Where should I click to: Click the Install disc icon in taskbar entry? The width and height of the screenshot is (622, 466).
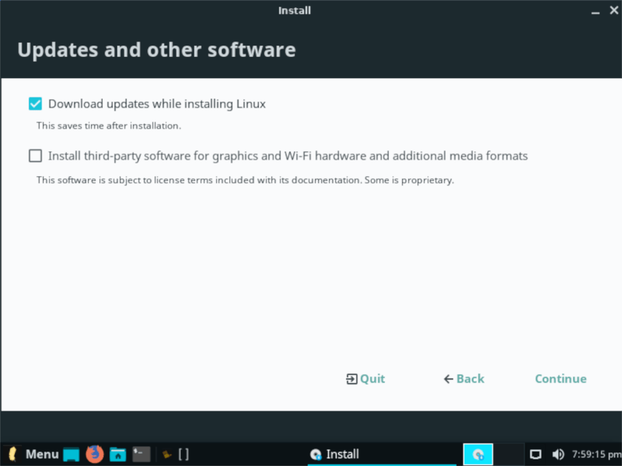[x=316, y=454]
